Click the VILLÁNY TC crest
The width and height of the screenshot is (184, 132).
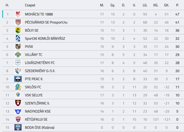point(18,55)
